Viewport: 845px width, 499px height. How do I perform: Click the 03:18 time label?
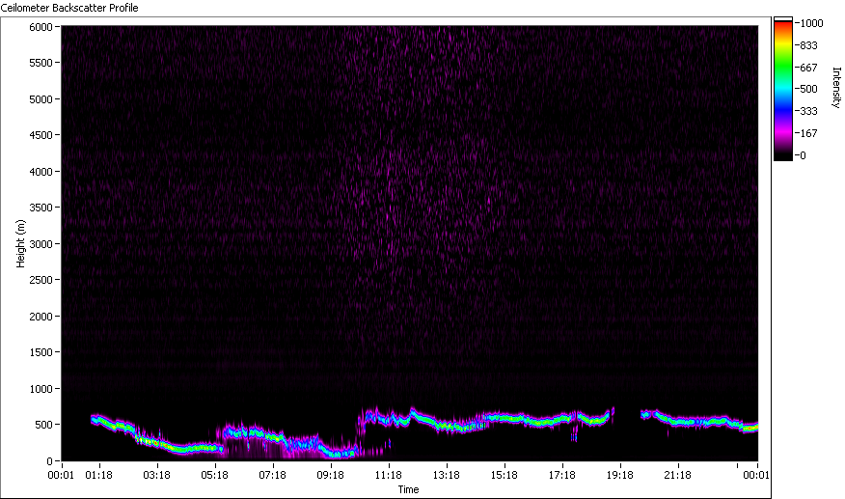click(157, 475)
